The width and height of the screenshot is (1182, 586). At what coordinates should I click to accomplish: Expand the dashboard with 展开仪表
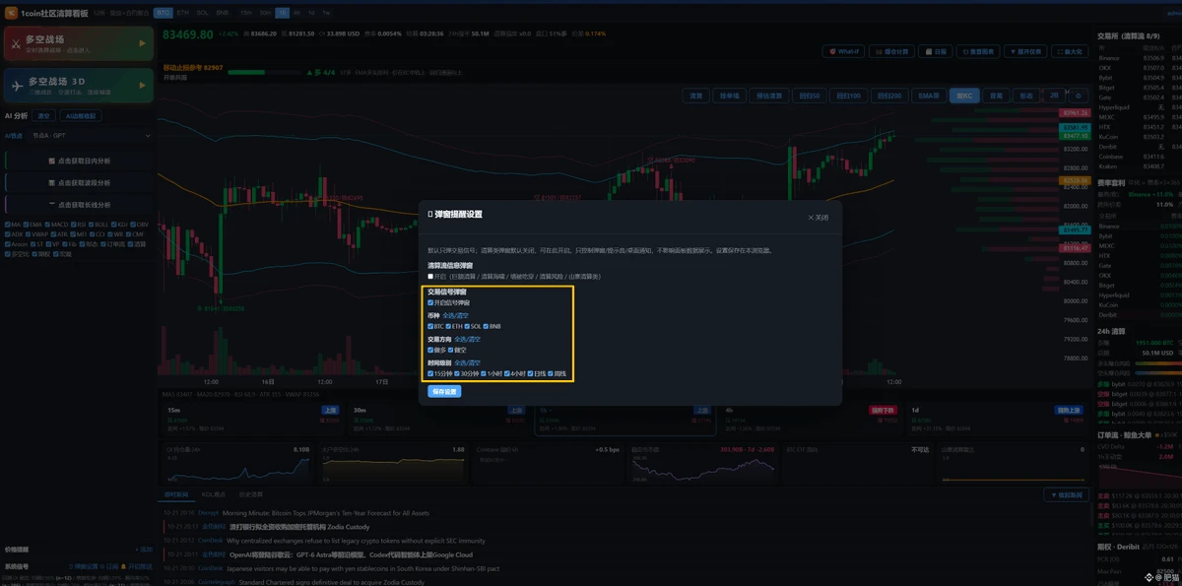point(1026,51)
